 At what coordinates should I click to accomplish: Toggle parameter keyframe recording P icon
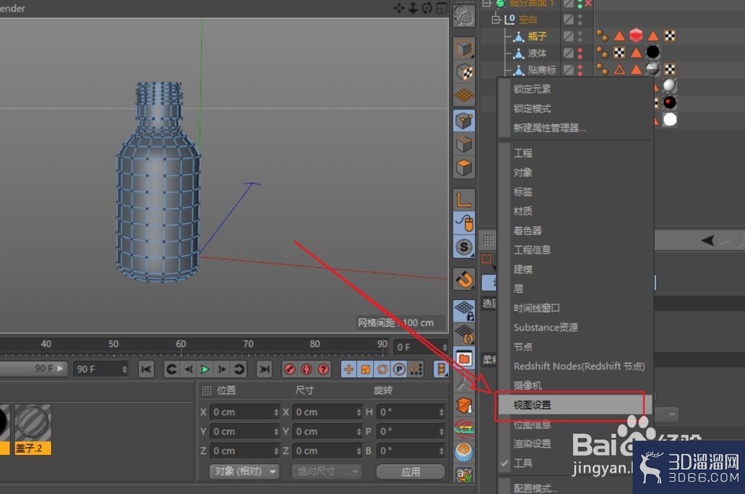[399, 369]
